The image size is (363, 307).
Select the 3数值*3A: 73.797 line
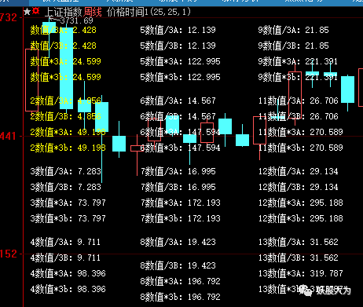(x=68, y=203)
